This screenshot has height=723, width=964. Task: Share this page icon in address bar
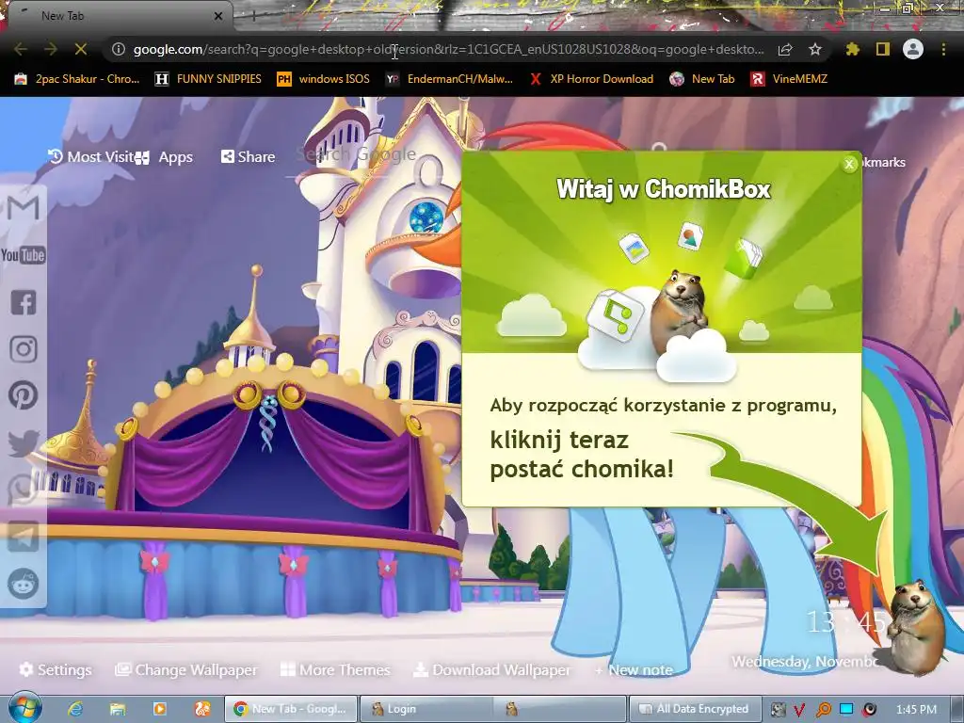coord(785,49)
